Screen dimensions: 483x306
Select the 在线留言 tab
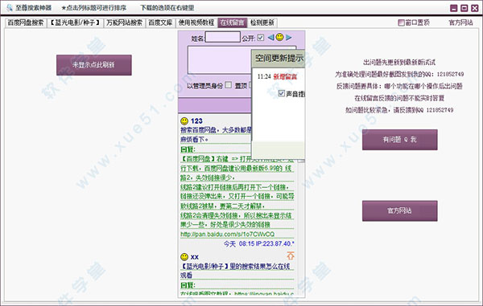(x=233, y=22)
